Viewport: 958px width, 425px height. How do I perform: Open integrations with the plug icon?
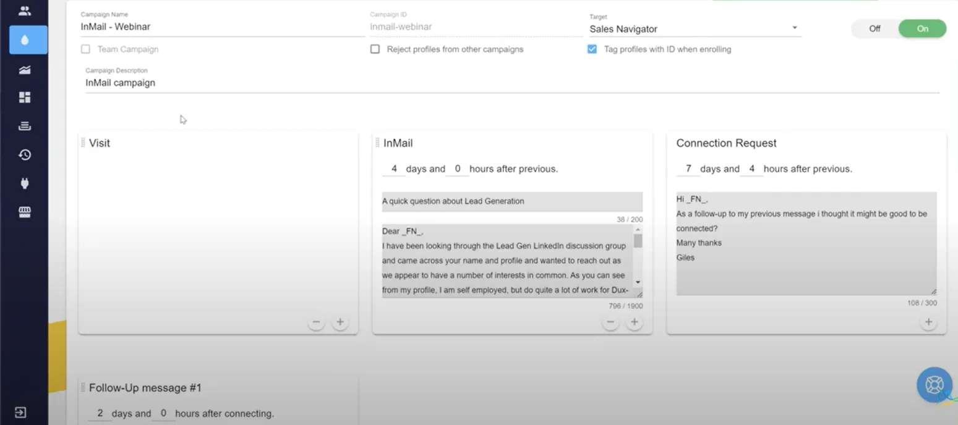point(25,183)
